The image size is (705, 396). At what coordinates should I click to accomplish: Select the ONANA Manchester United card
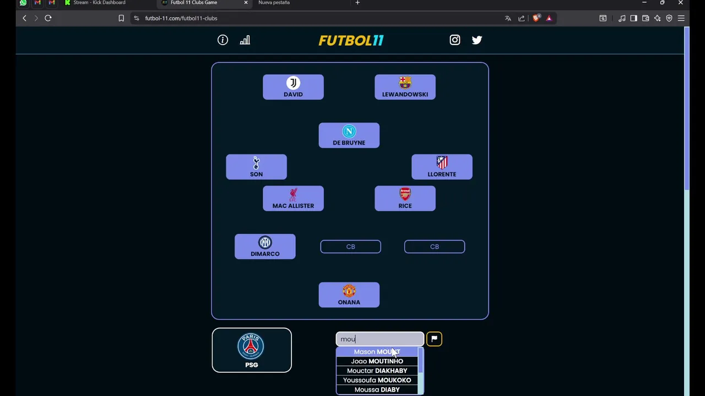click(349, 295)
